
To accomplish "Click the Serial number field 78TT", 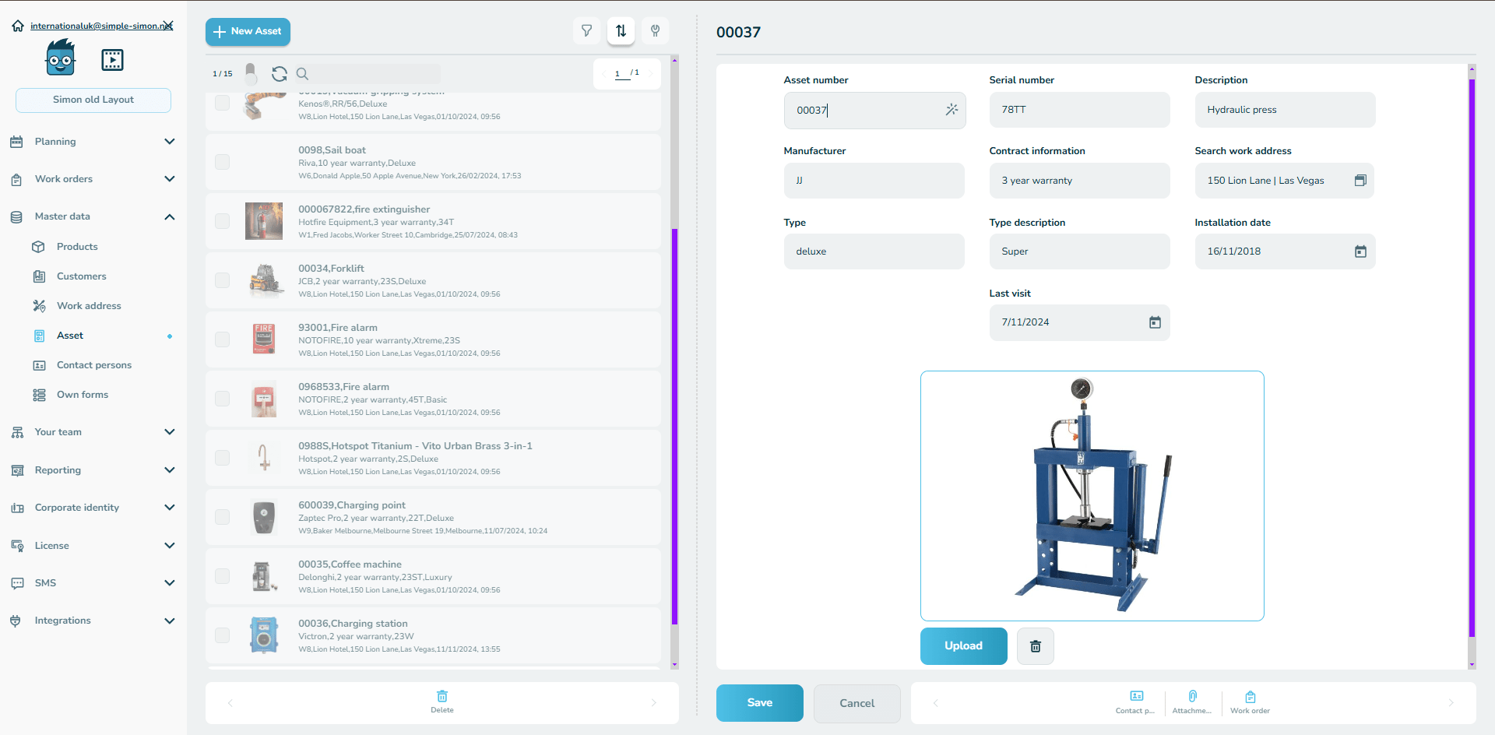I will 1079,110.
